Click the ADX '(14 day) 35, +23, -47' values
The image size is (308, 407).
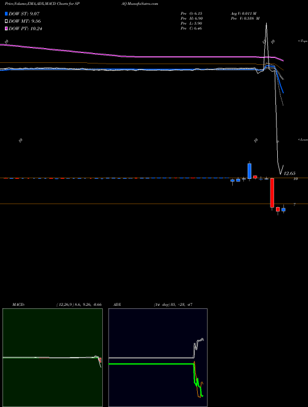[173, 305]
